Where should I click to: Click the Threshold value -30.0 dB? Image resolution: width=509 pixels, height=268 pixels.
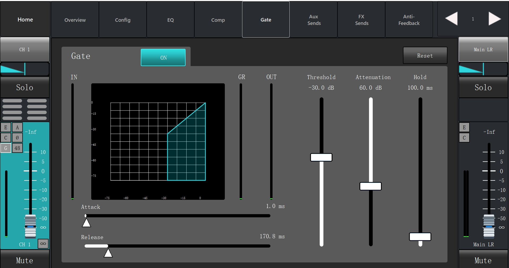pyautogui.click(x=321, y=88)
